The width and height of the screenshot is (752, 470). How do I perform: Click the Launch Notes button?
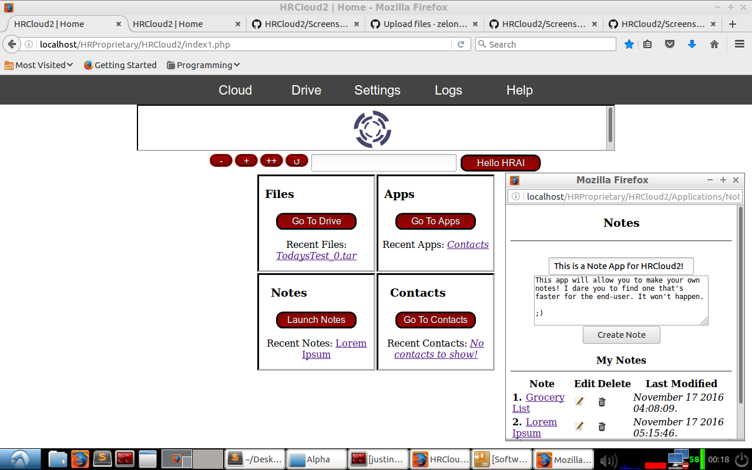click(x=316, y=320)
